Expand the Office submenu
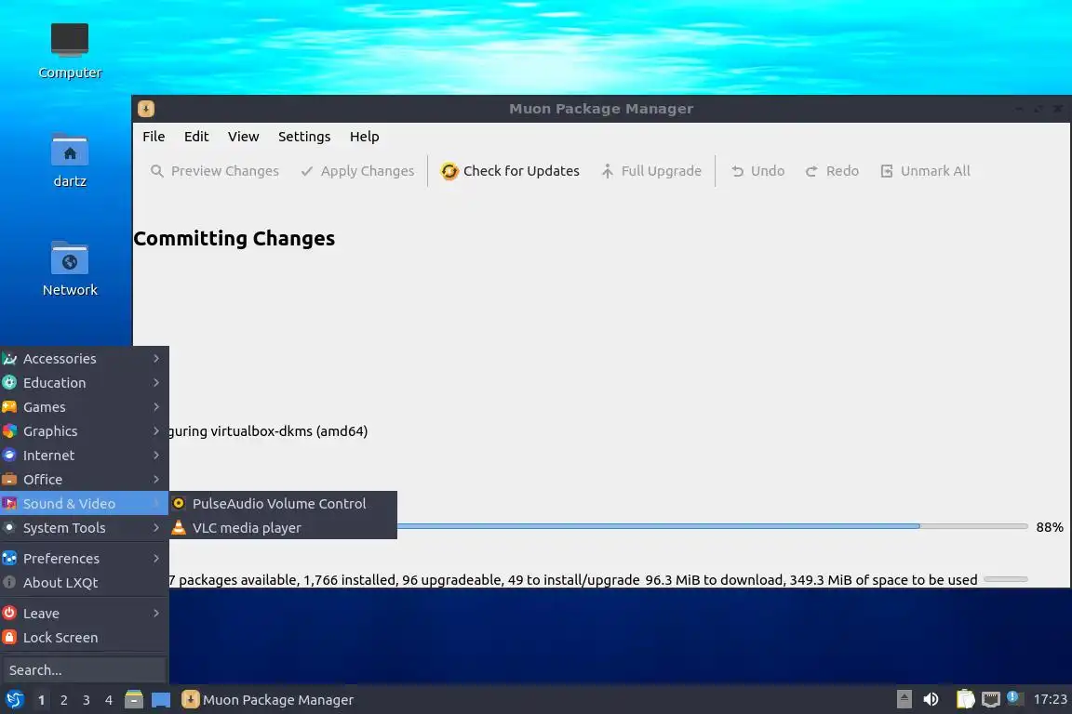This screenshot has width=1072, height=714. click(156, 480)
